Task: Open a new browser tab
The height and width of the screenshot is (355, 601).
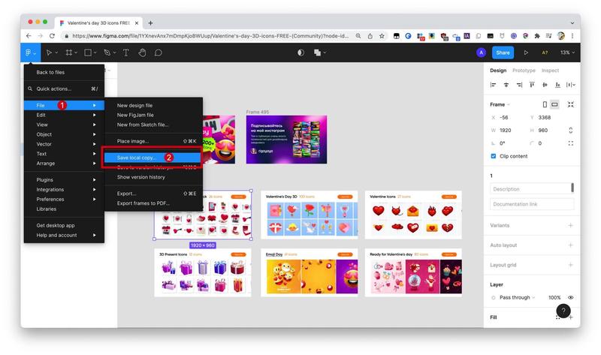Action: 151,23
